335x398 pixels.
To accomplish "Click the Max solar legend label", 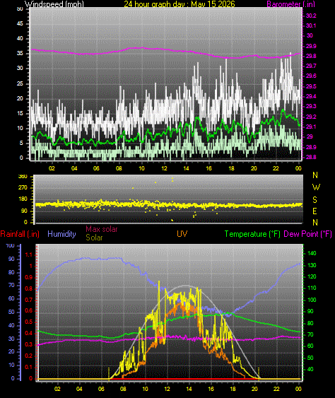I will 102,229.
